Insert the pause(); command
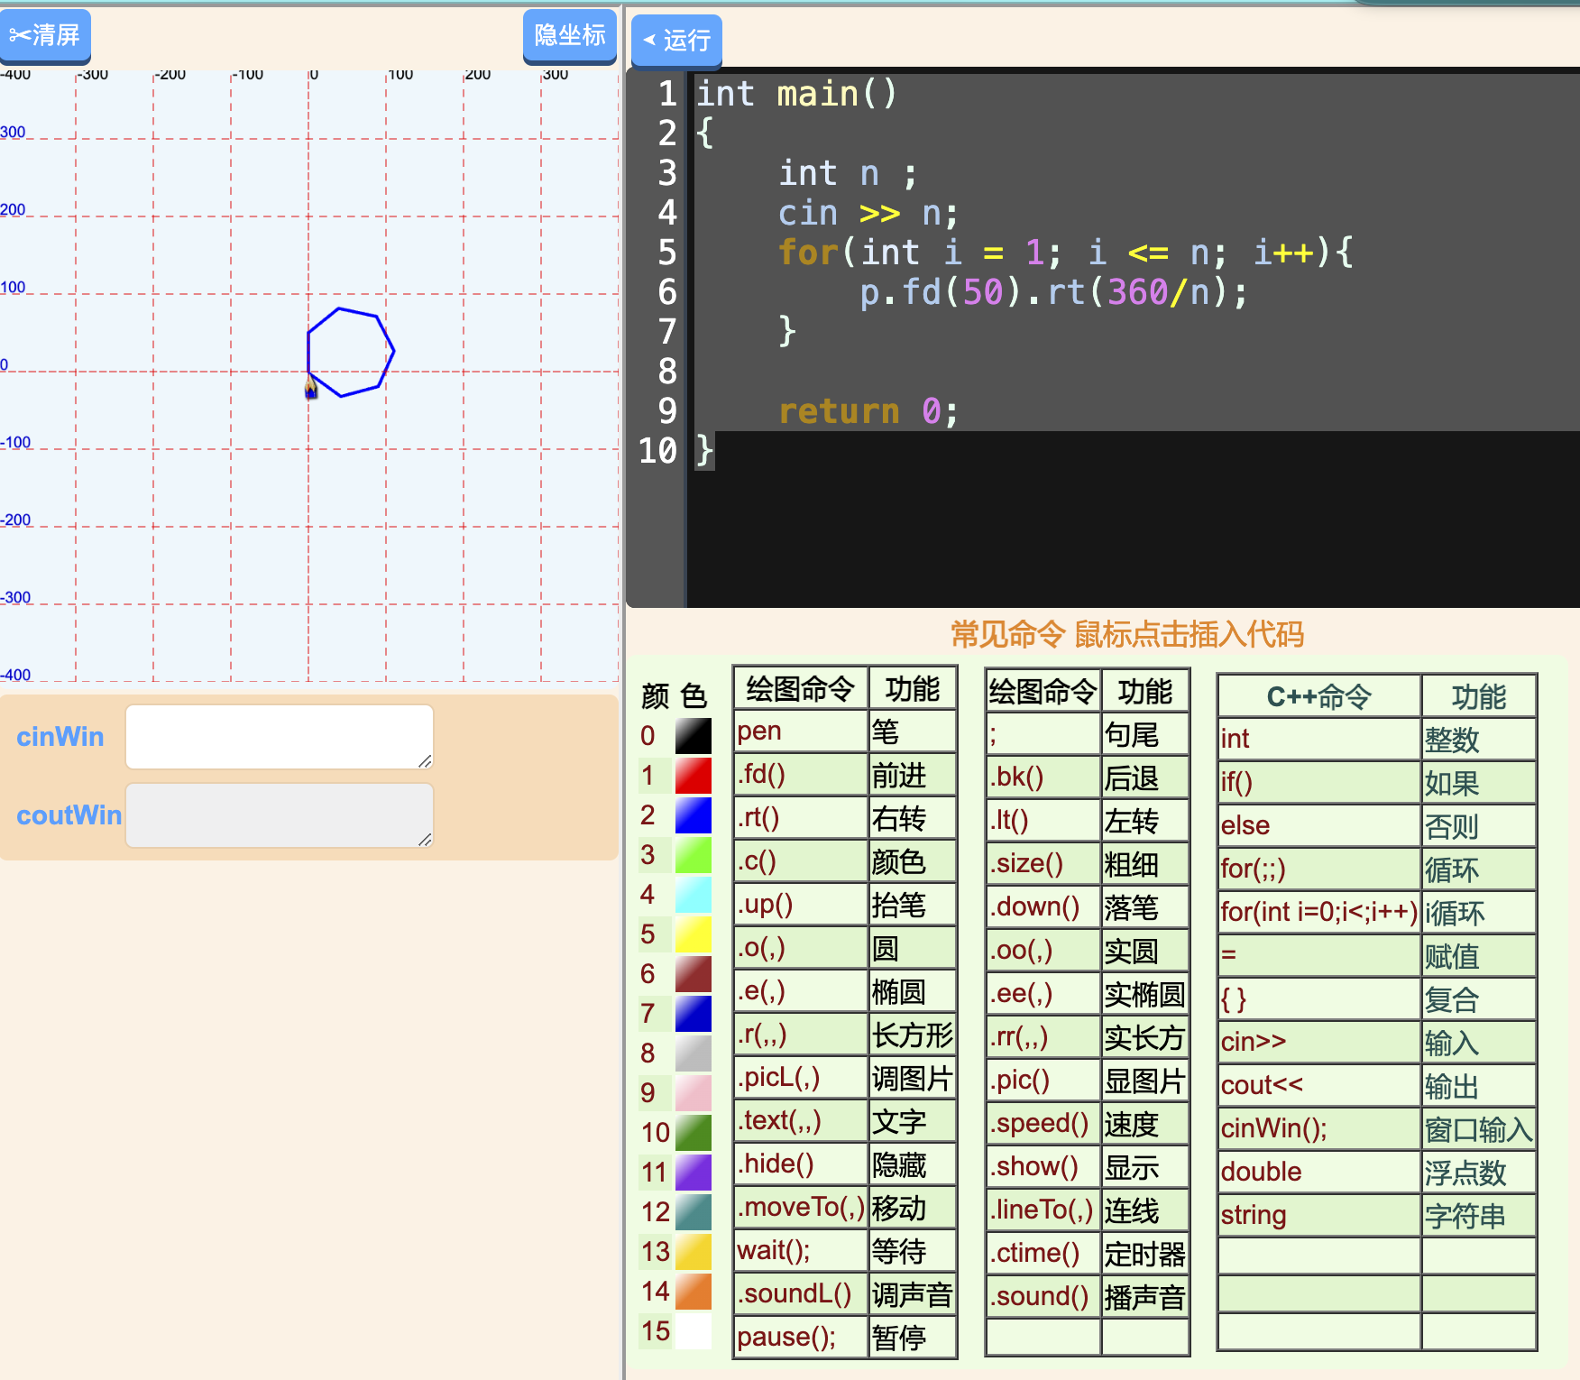The width and height of the screenshot is (1580, 1380). click(x=801, y=1338)
